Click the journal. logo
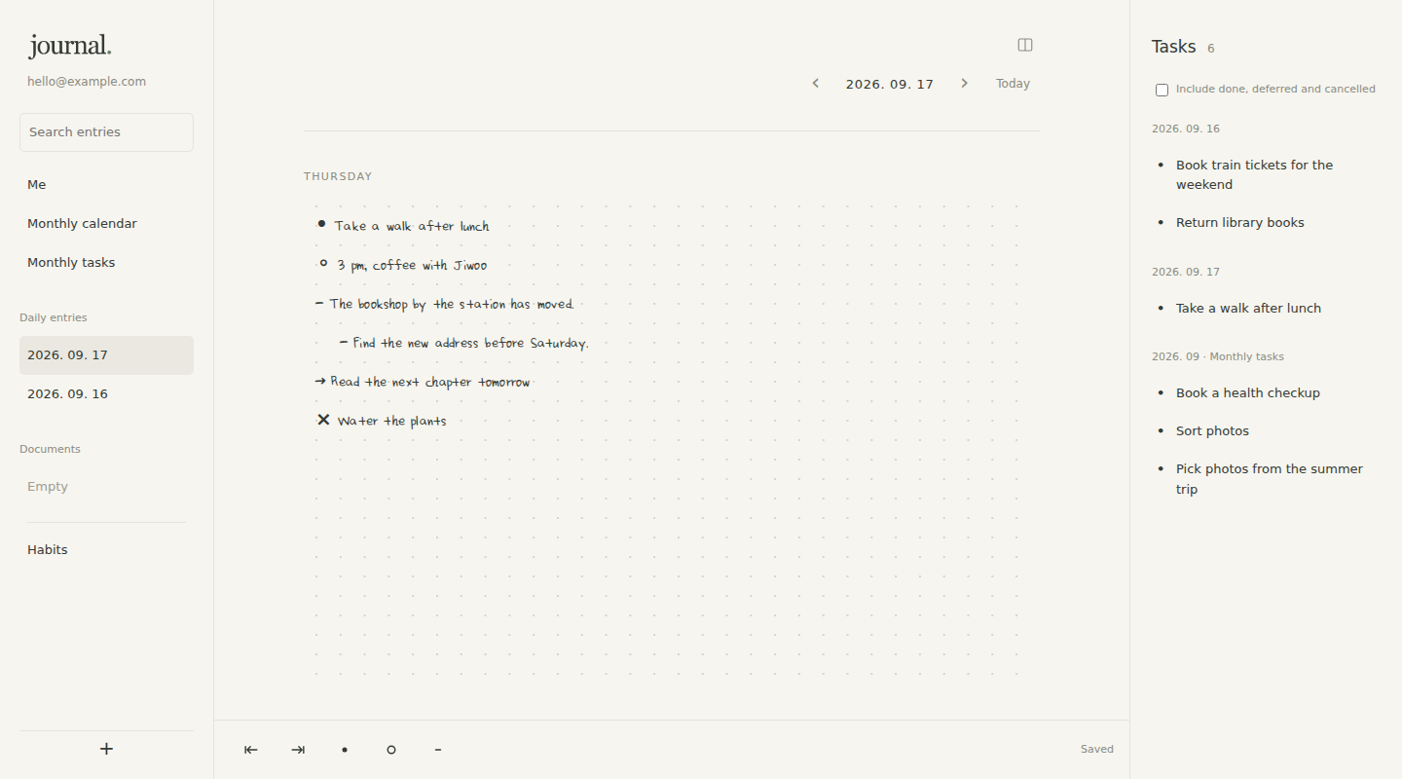Image resolution: width=1402 pixels, height=779 pixels. (x=70, y=46)
